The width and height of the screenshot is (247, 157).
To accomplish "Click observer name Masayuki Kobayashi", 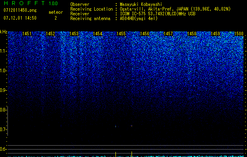I will tap(141, 4).
